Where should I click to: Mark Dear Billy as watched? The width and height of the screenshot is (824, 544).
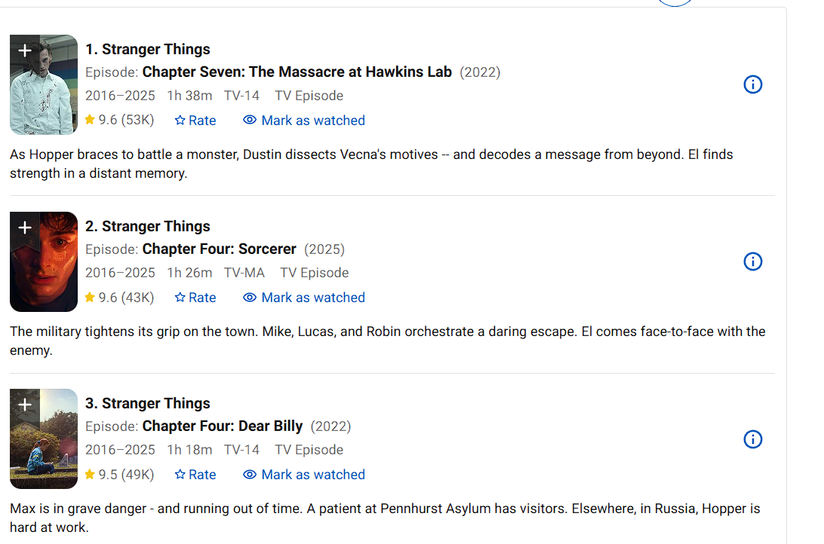click(x=304, y=475)
